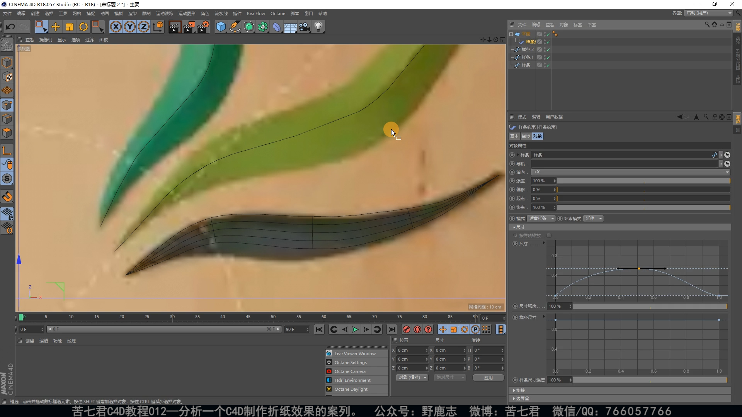The height and width of the screenshot is (417, 742).
Task: Expand the 旋转 section
Action: [620, 390]
